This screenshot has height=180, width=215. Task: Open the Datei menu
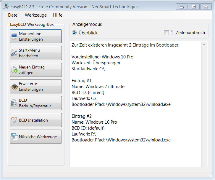tap(13, 15)
